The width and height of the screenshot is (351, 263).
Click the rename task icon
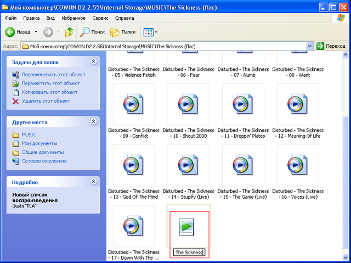pos(15,75)
